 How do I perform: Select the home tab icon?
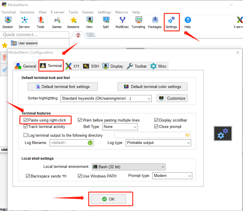[78, 35]
